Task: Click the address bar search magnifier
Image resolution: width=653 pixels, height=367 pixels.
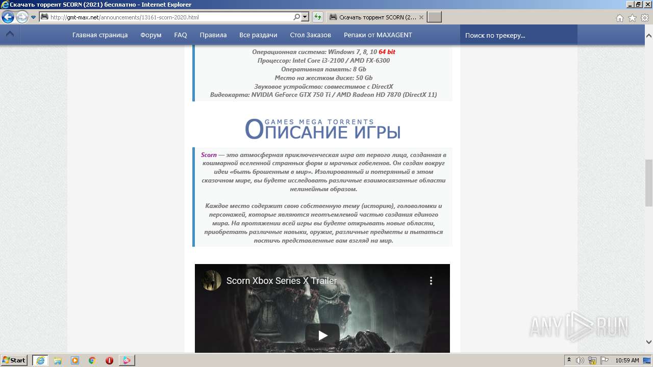Action: point(297,17)
